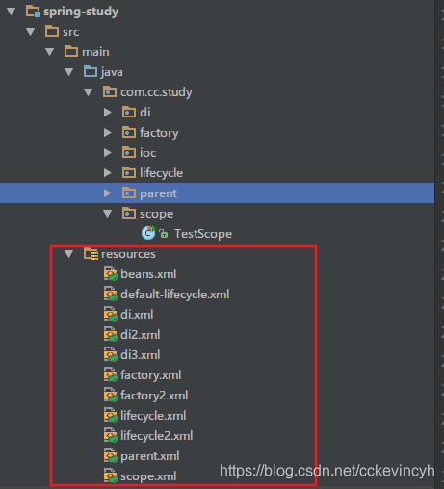Click the di2.xml file icon
The width and height of the screenshot is (444, 489).
point(110,335)
